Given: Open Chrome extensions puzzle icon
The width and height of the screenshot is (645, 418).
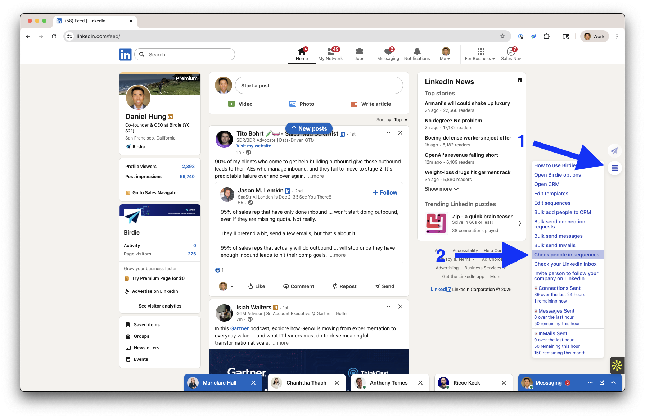Looking at the screenshot, I should coord(546,36).
